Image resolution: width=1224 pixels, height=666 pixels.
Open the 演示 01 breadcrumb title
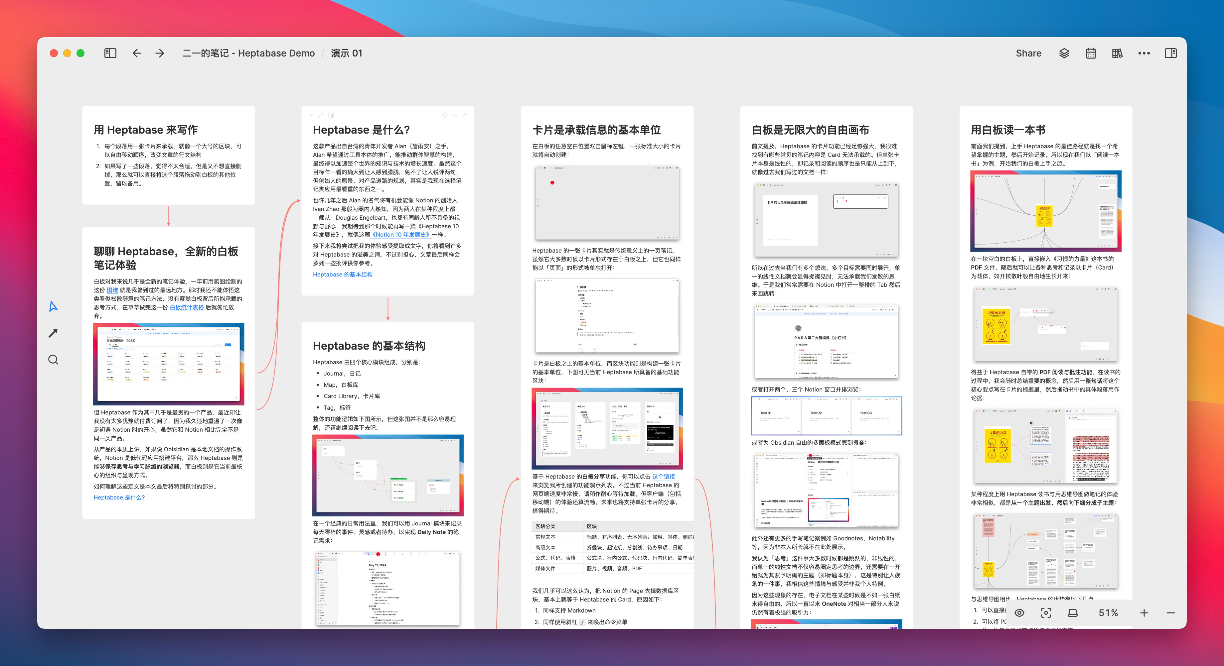[346, 53]
